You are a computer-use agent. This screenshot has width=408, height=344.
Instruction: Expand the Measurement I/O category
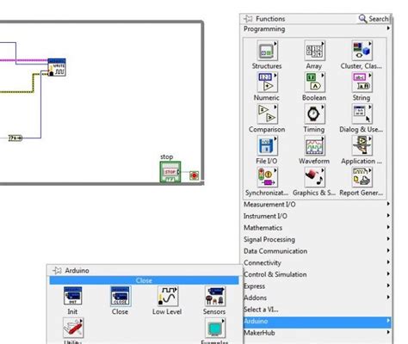[x=316, y=205]
